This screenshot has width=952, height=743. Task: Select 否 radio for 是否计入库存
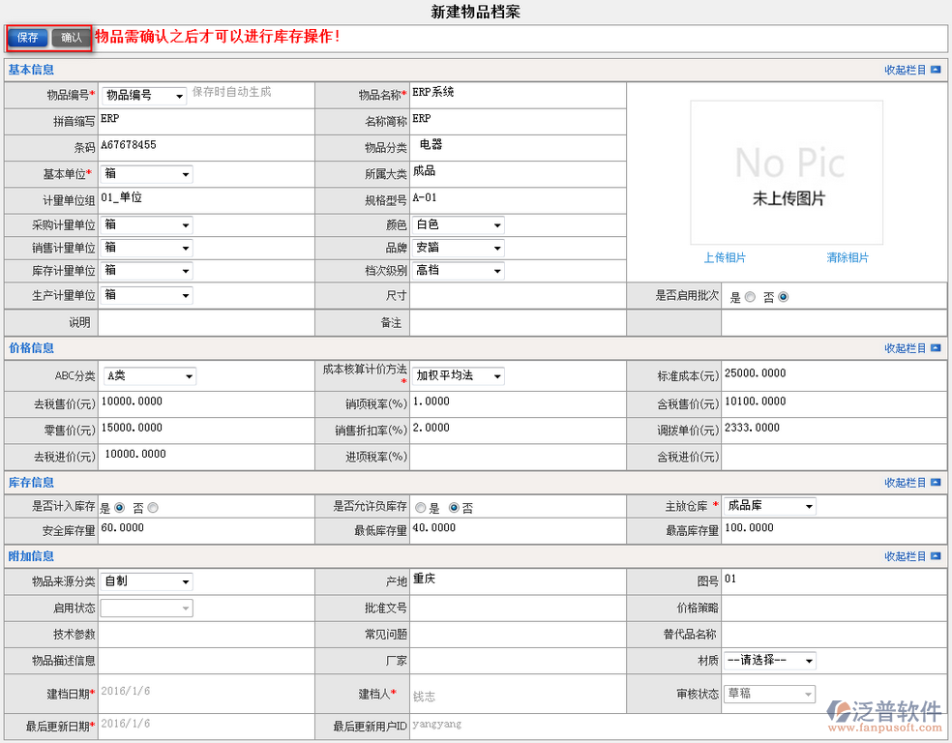[x=153, y=507]
